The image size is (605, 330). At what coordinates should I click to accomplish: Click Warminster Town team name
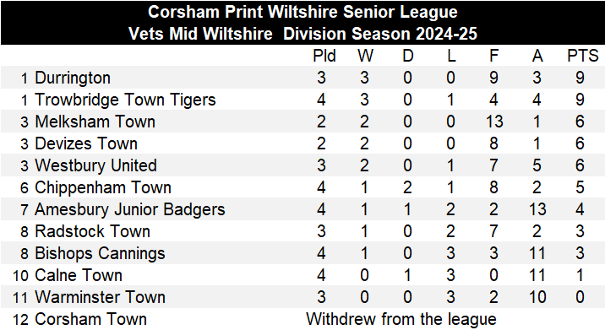click(x=100, y=298)
